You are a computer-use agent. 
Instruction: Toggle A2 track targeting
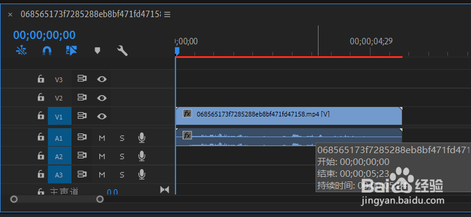60,156
